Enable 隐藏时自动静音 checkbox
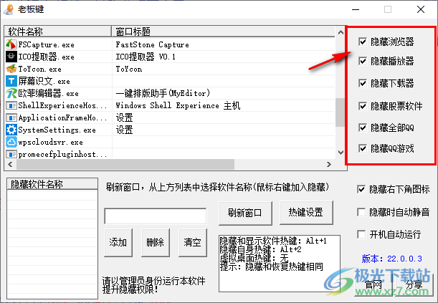 (x=361, y=212)
